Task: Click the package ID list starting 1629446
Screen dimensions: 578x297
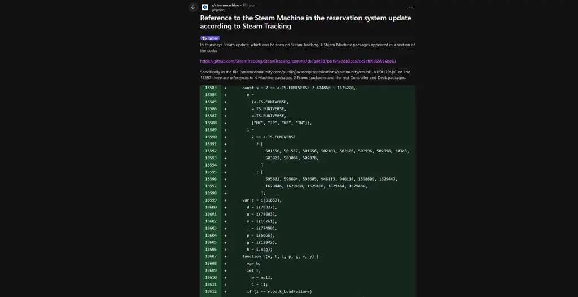Action: pyautogui.click(x=316, y=186)
